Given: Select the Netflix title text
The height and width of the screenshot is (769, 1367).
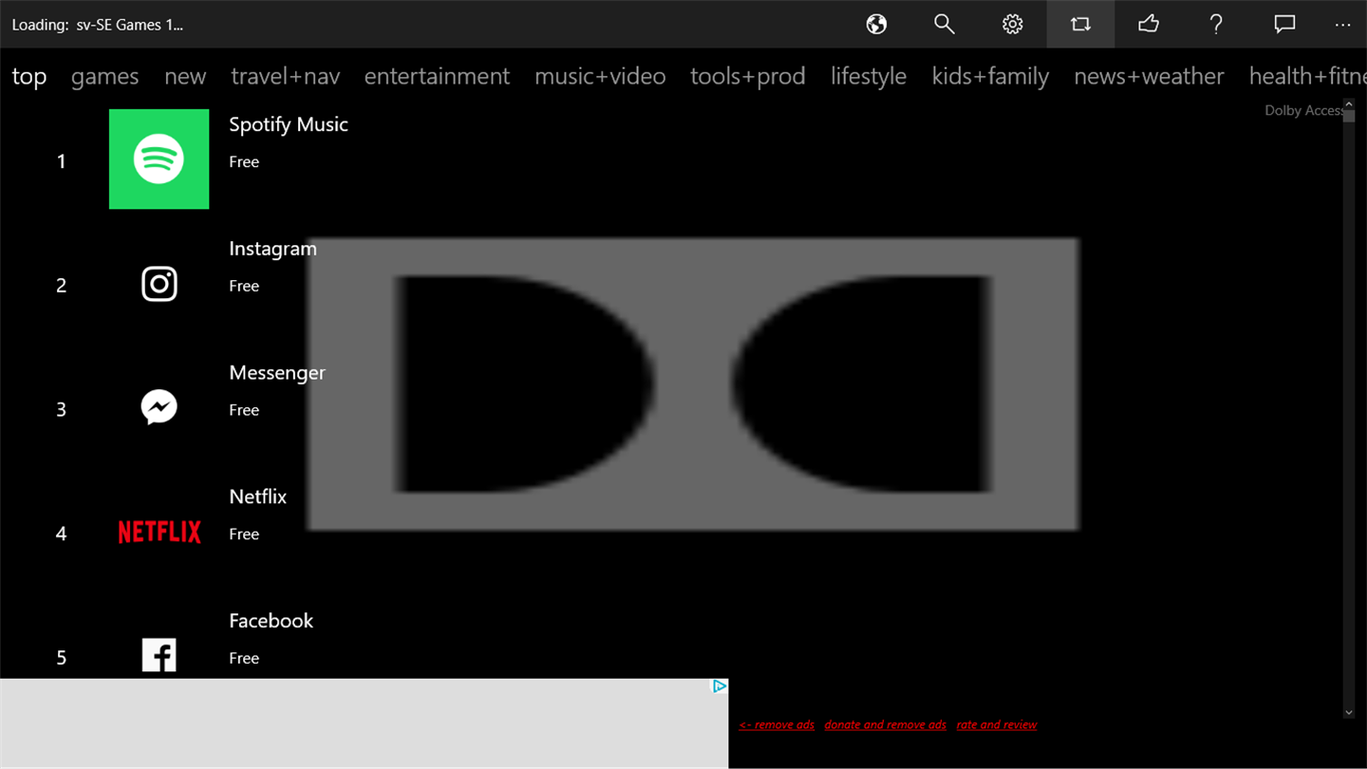Looking at the screenshot, I should point(257,497).
